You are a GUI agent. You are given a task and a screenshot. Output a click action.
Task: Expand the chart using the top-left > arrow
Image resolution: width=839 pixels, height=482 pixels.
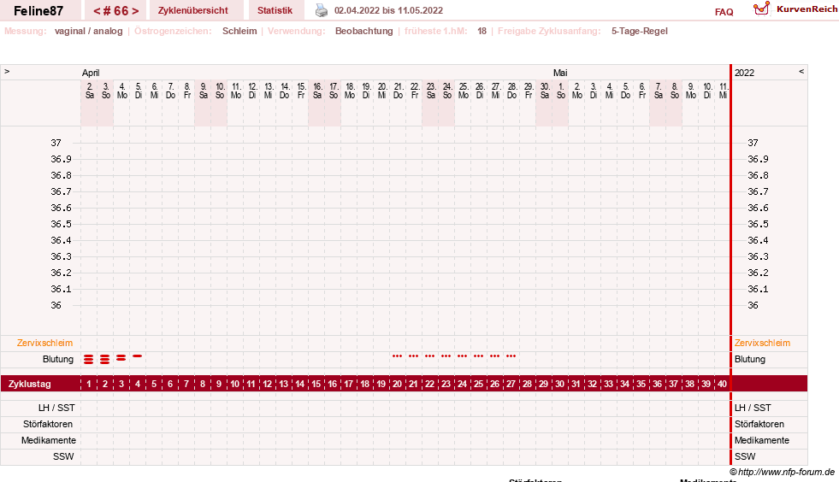pos(7,71)
